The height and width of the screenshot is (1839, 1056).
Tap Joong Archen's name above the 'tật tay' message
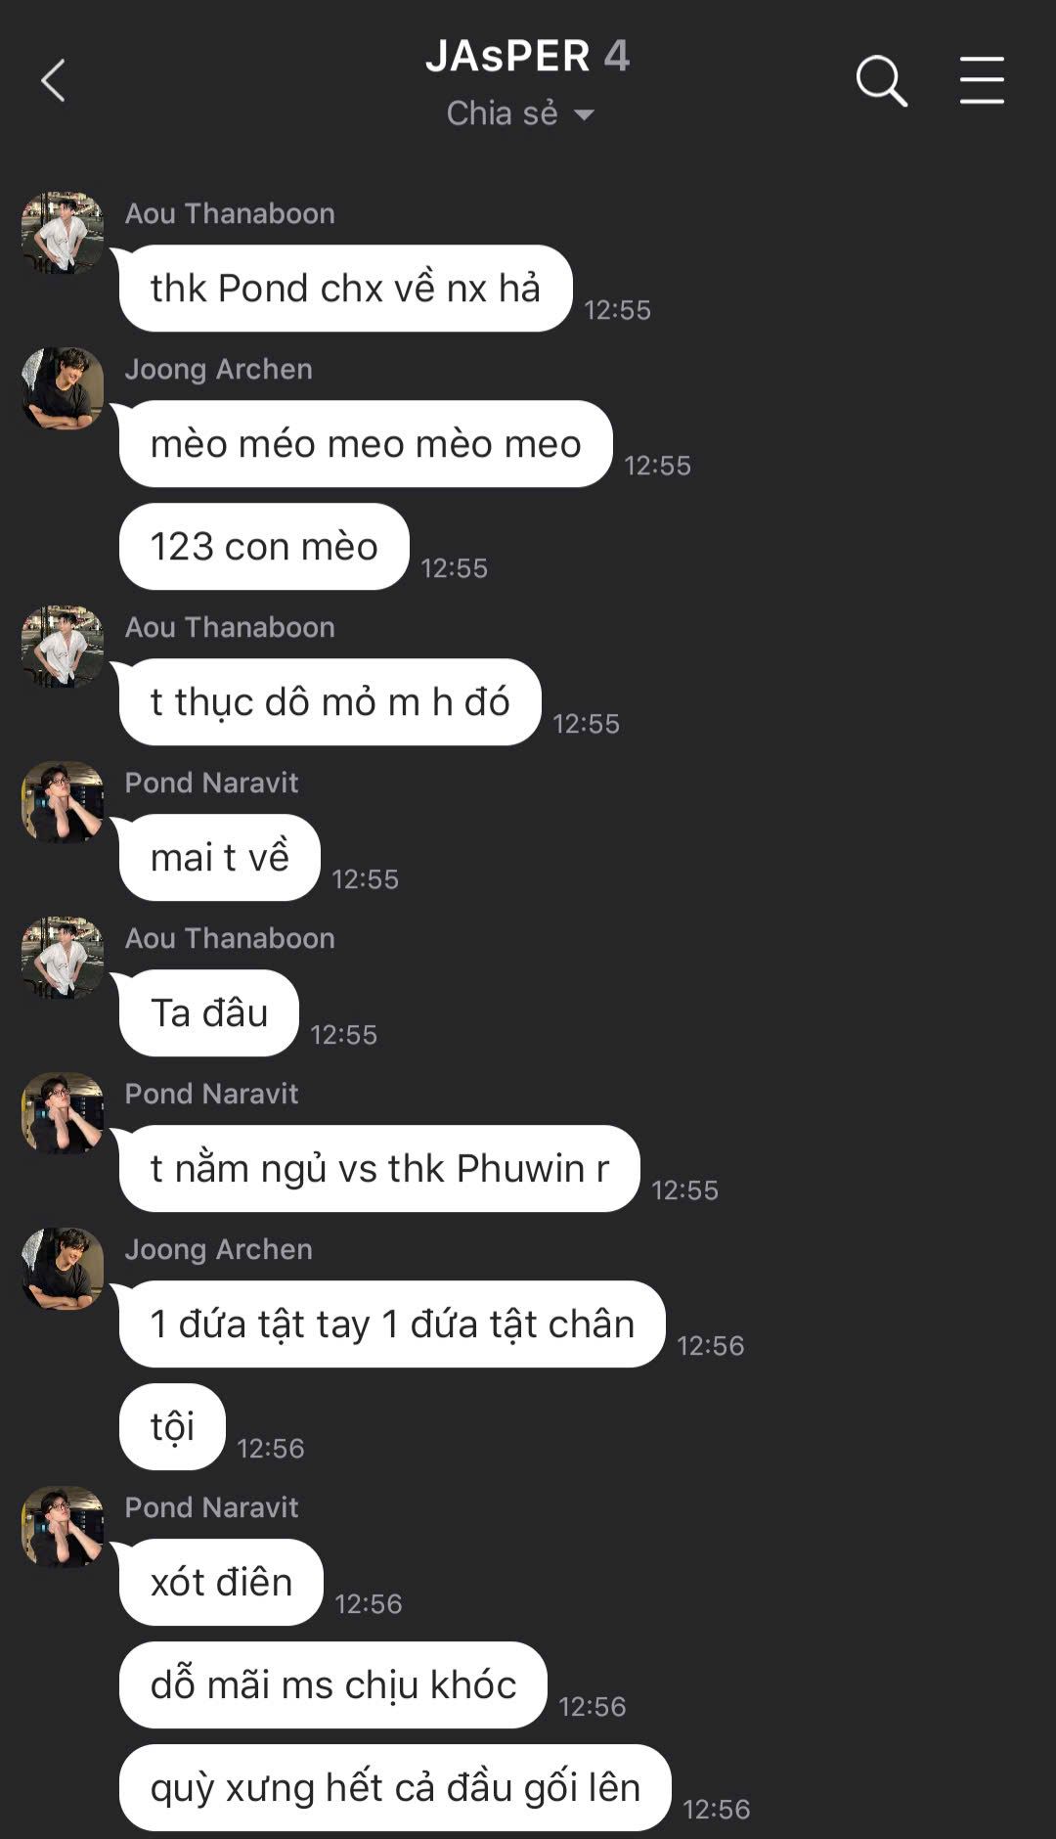tap(219, 1249)
